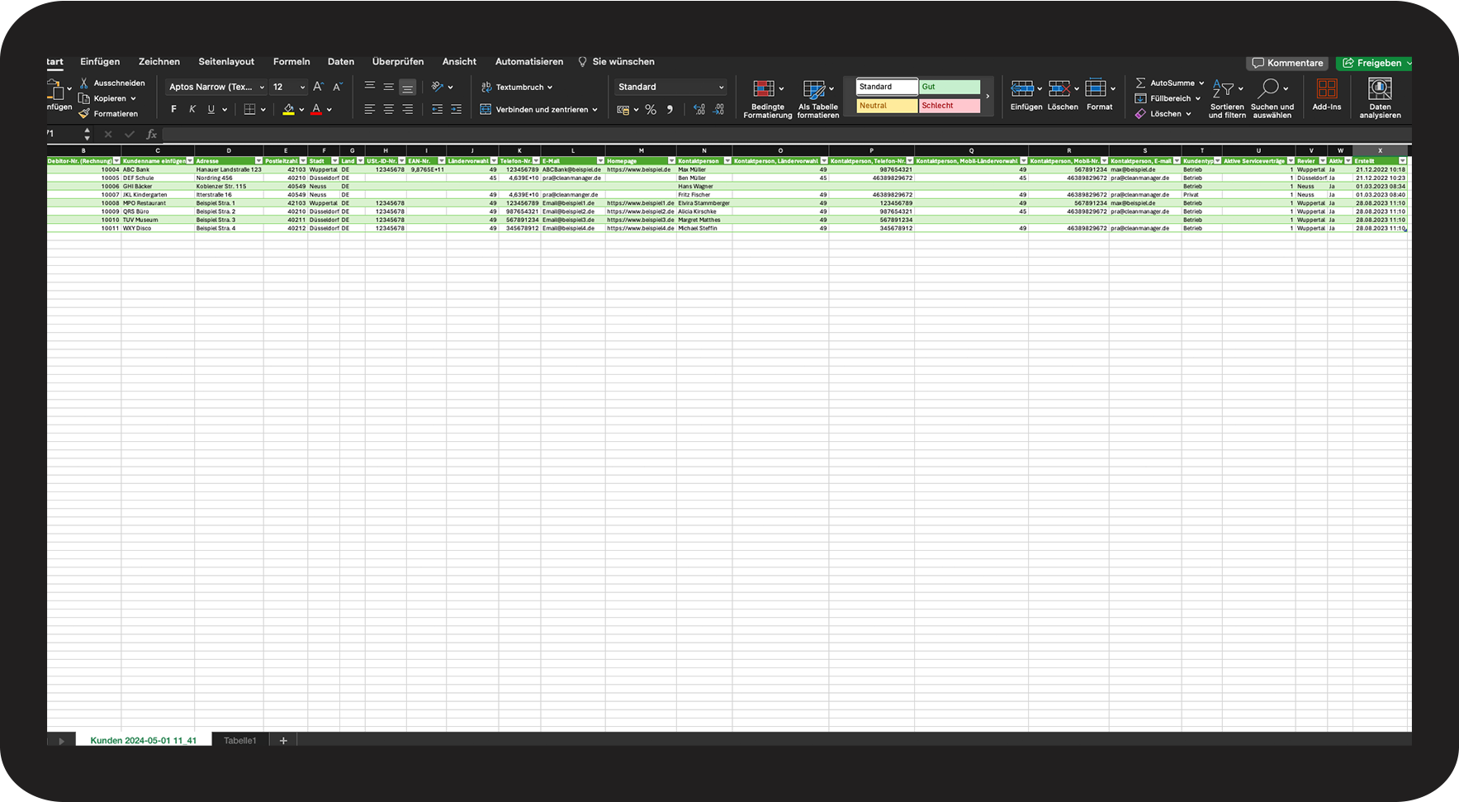Viewport: 1459px width, 802px height.
Task: Add a new sheet with plus button
Action: pos(283,741)
